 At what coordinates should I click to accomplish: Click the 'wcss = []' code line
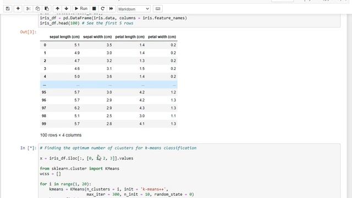pyautogui.click(x=50, y=174)
